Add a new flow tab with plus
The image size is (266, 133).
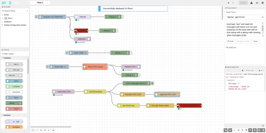(229, 3)
